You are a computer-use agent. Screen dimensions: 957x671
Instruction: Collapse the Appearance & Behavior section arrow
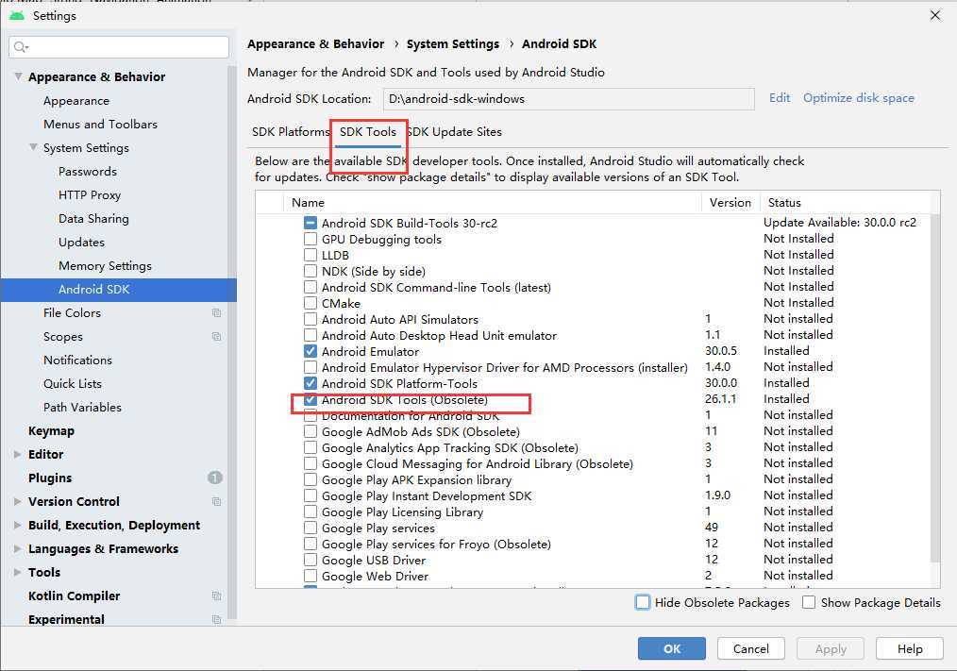tap(18, 76)
